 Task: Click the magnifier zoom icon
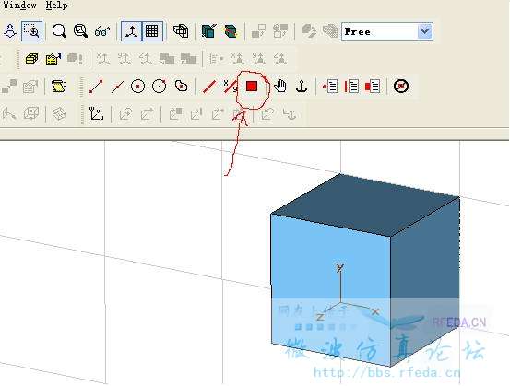(x=59, y=31)
